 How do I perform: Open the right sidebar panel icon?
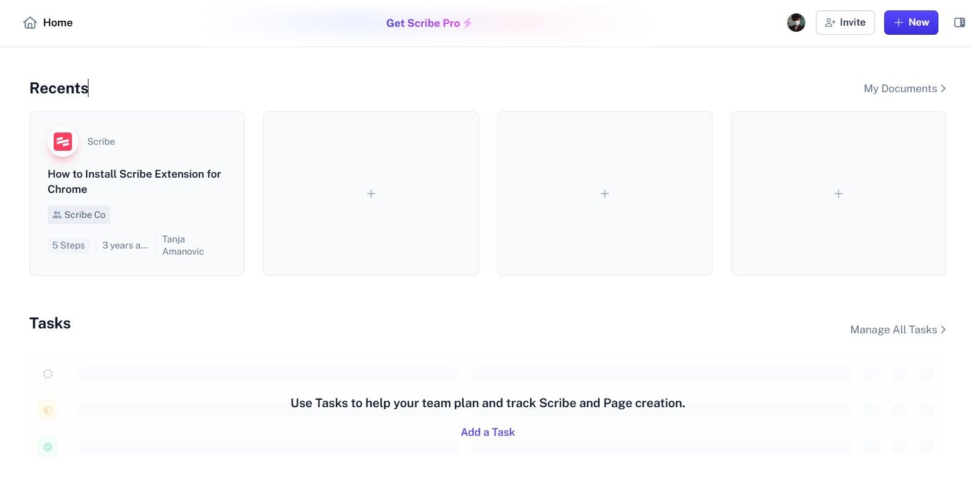click(959, 22)
